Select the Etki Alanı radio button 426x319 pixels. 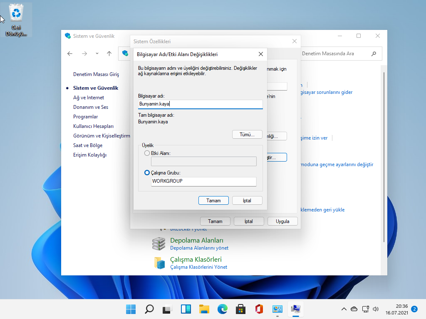click(147, 153)
